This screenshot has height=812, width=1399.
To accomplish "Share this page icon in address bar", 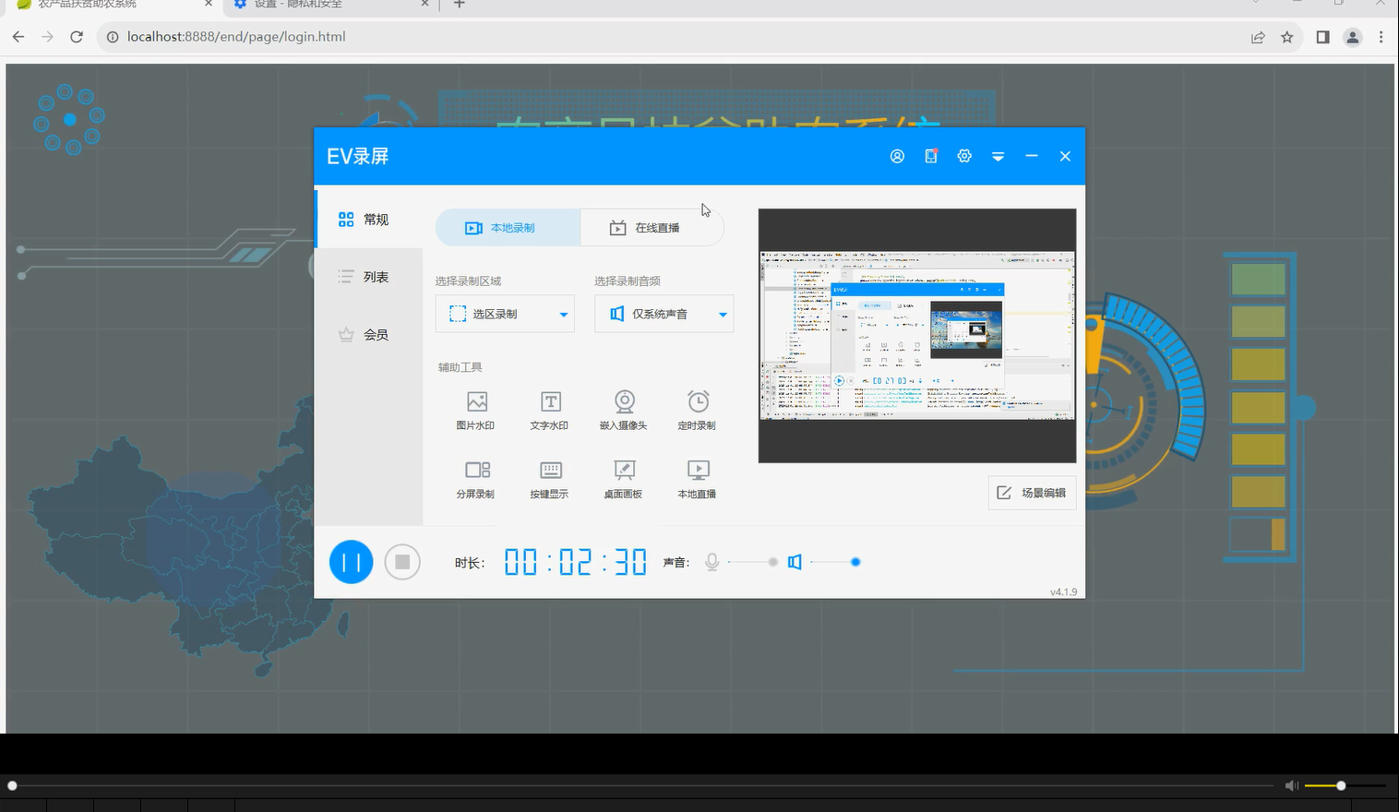I will coord(1258,37).
